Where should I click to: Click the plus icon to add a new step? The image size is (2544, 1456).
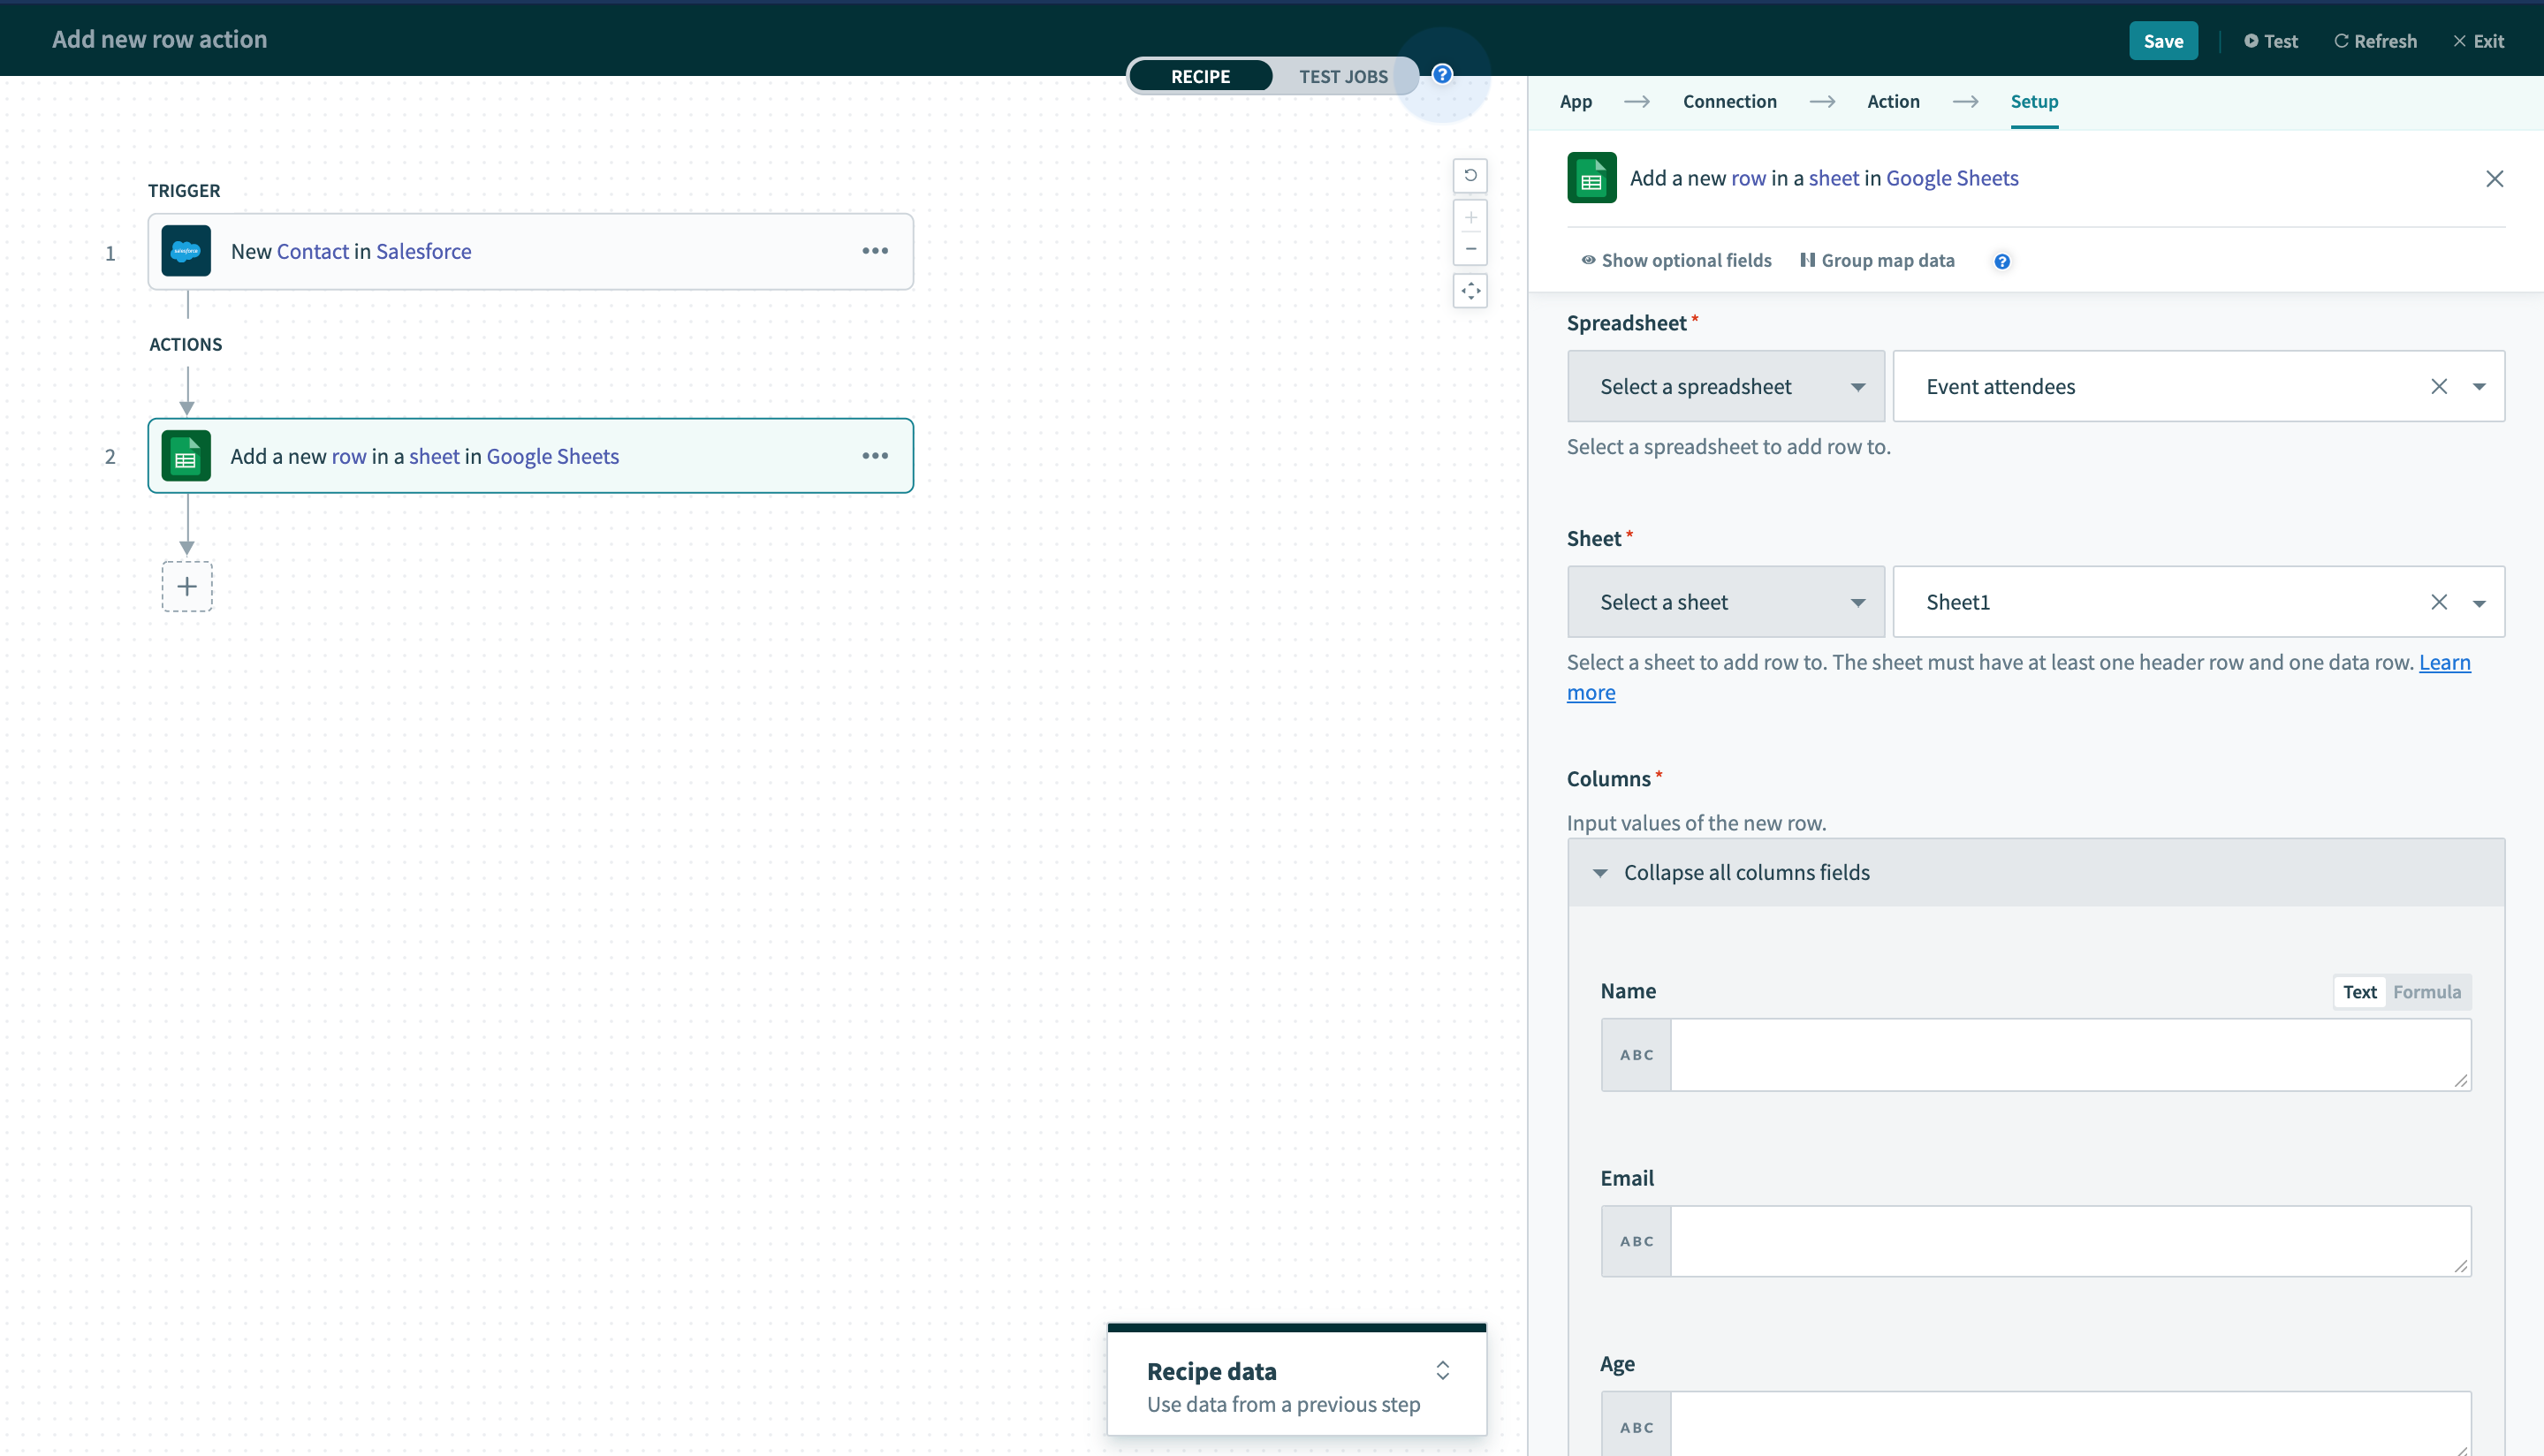[x=187, y=586]
